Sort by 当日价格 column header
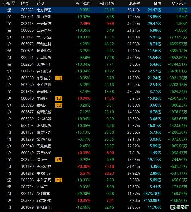This screenshot has height=212, width=191. click(x=106, y=3)
